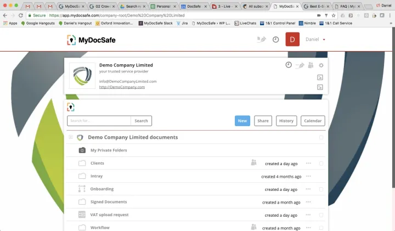The width and height of the screenshot is (395, 231).
Task: Open the clock history icon in top header
Action: (x=275, y=40)
